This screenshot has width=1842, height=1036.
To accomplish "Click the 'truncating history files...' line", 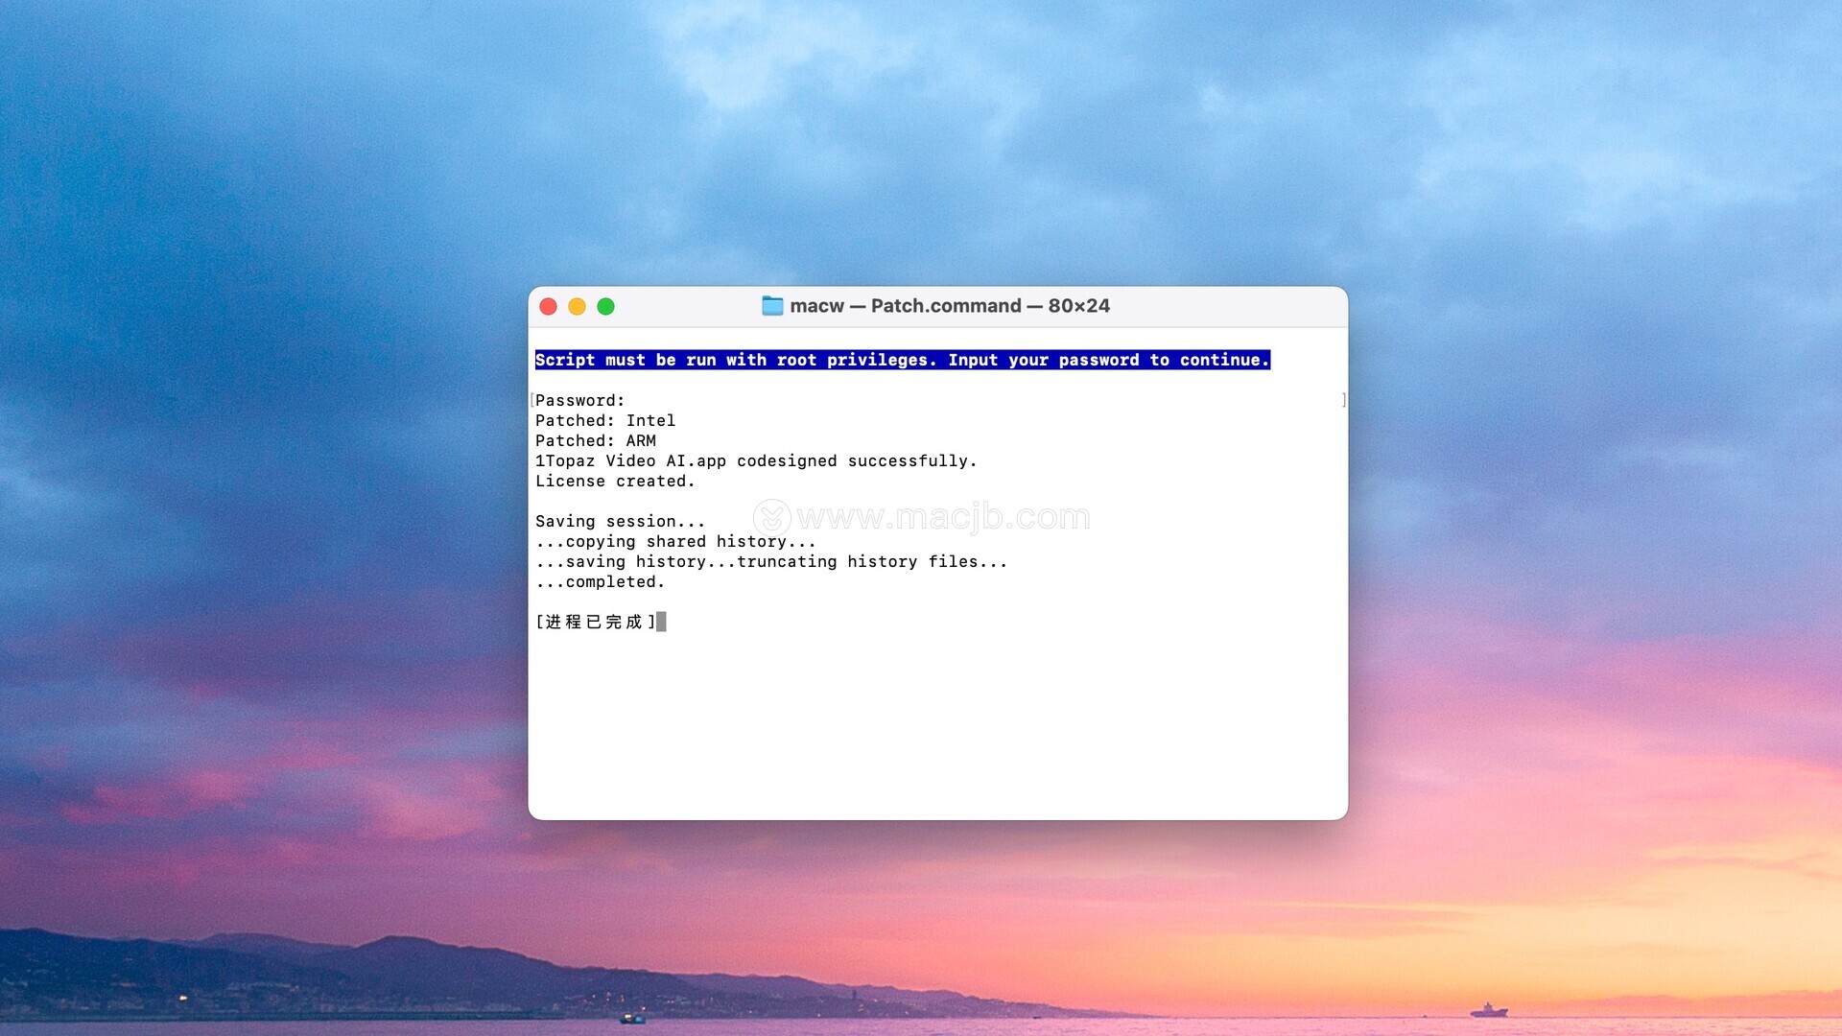I will pos(772,561).
